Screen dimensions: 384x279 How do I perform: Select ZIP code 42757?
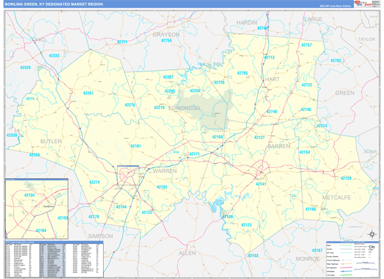point(307,45)
